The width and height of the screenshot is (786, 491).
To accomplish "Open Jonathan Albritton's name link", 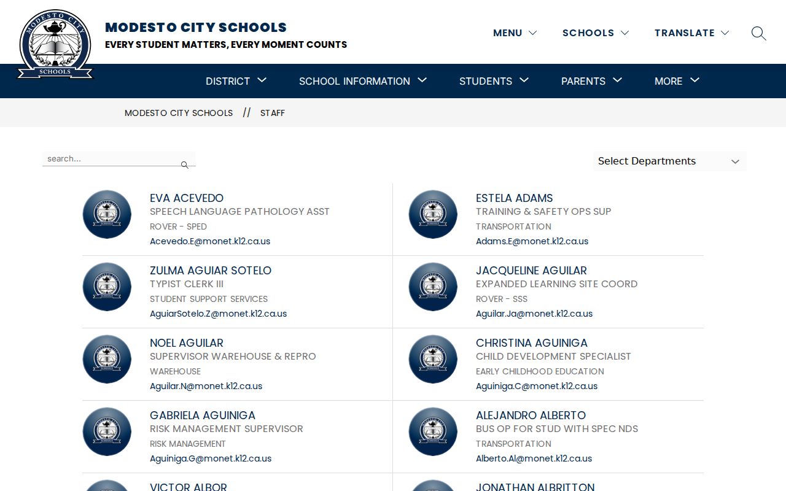I will [x=535, y=487].
